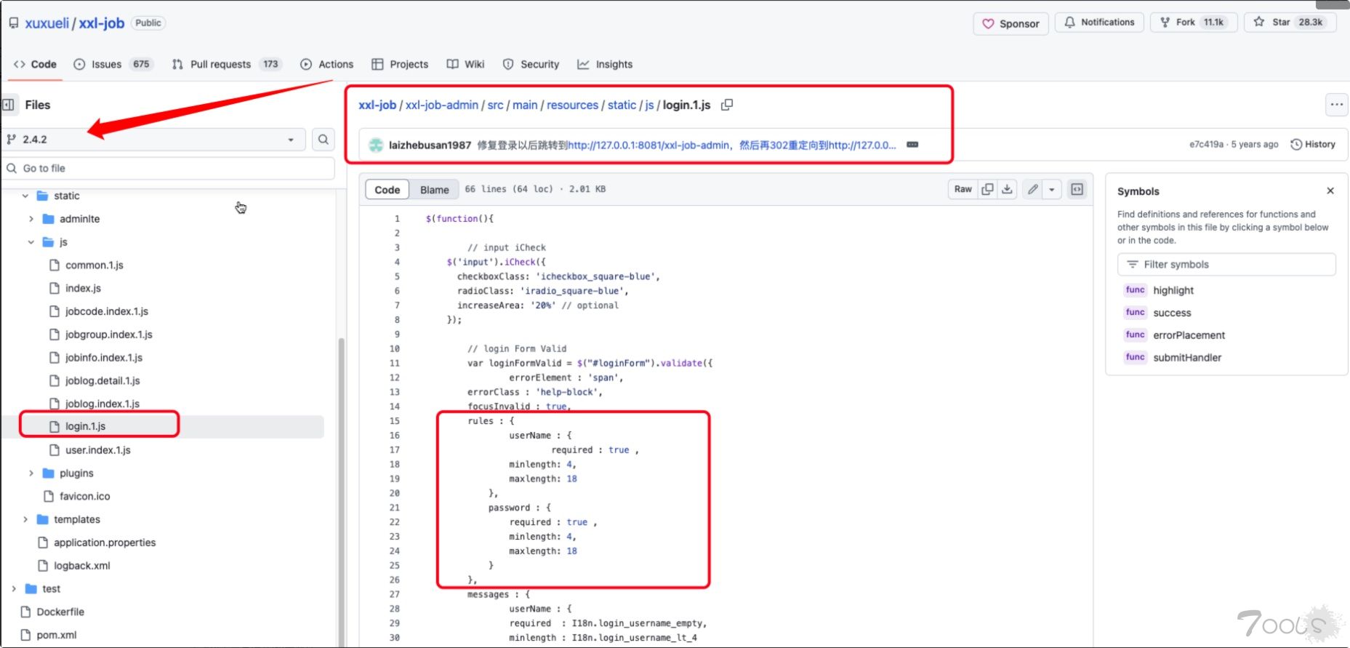Toggle the symbols pane icon
Viewport: 1350px width, 648px height.
(x=1077, y=189)
